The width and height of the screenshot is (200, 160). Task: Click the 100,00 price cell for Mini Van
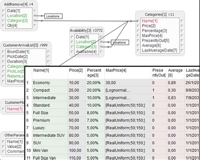(77, 150)
